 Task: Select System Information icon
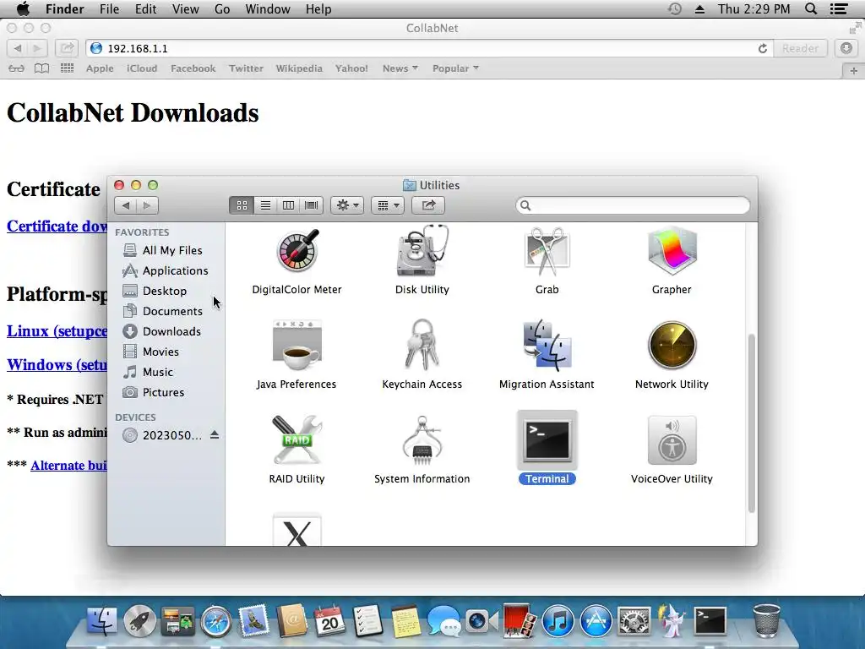click(x=422, y=439)
